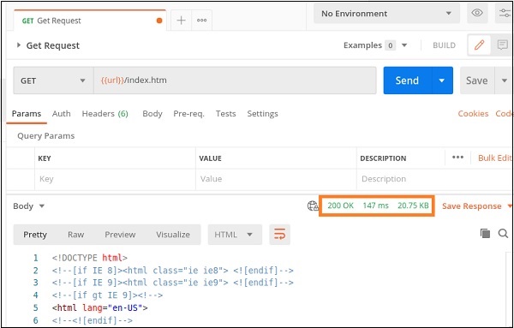514x328 pixels.
Task: Open manage environments settings icon
Action: point(505,13)
